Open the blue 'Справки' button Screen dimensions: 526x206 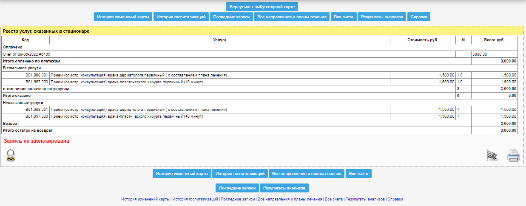pyautogui.click(x=419, y=17)
